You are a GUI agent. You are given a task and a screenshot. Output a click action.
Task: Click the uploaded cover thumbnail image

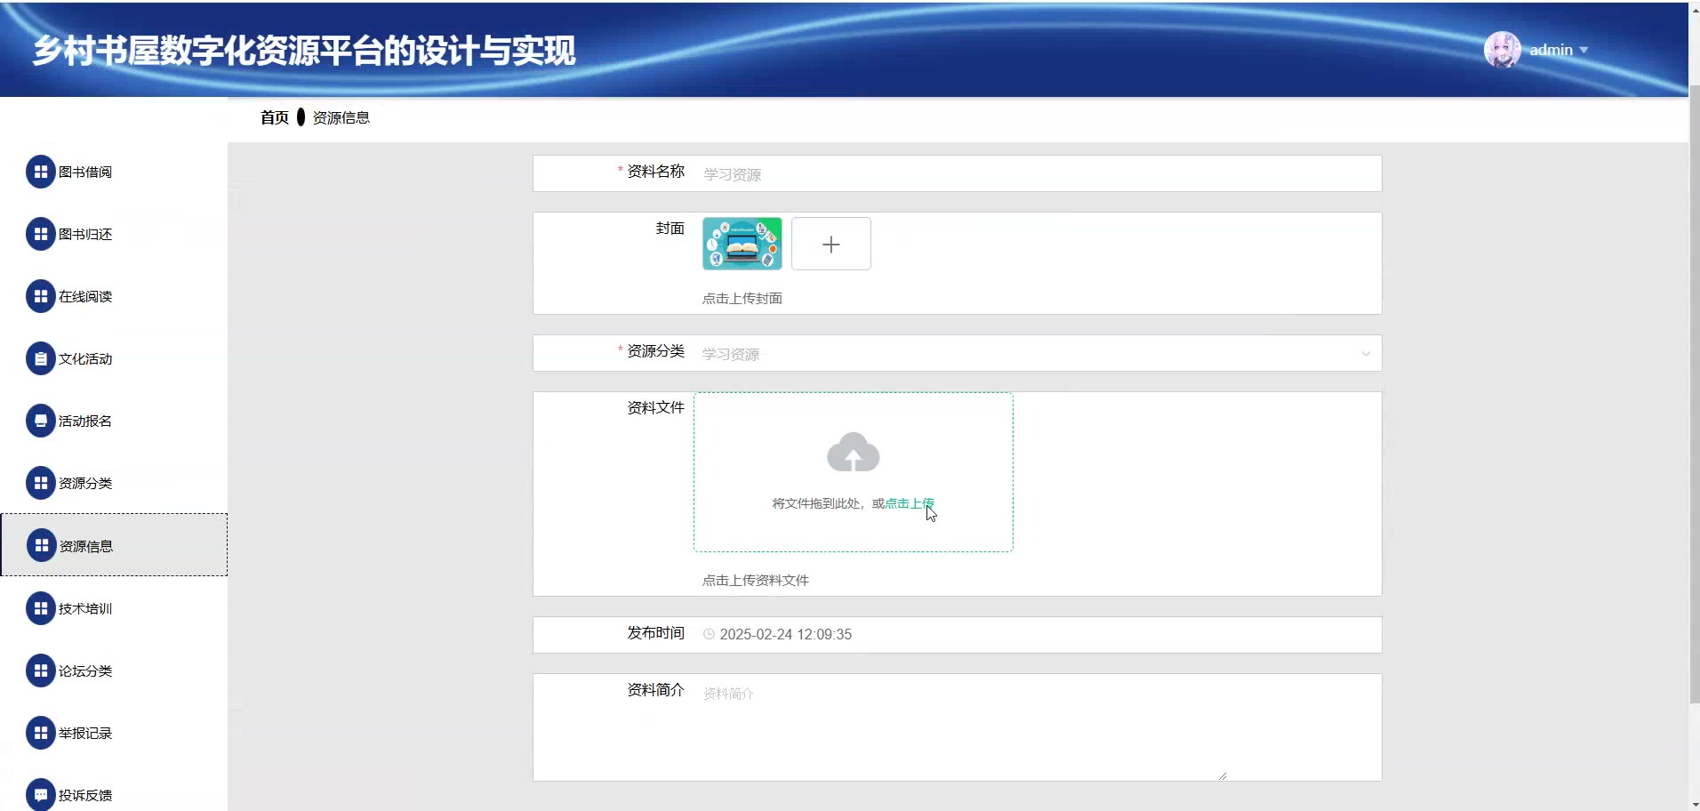click(x=742, y=244)
